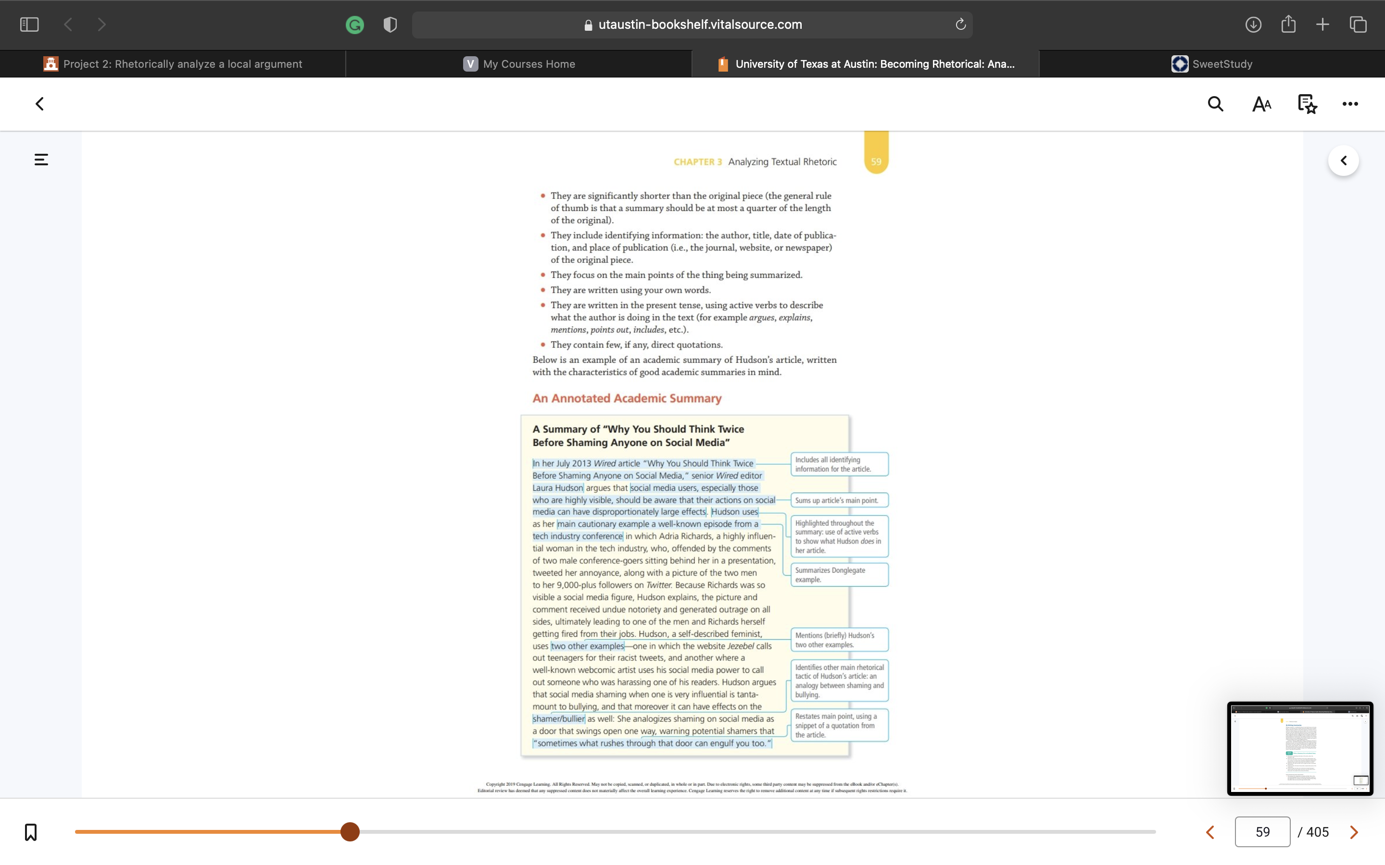
Task: Open notebook and highlights panel
Action: point(1307,104)
